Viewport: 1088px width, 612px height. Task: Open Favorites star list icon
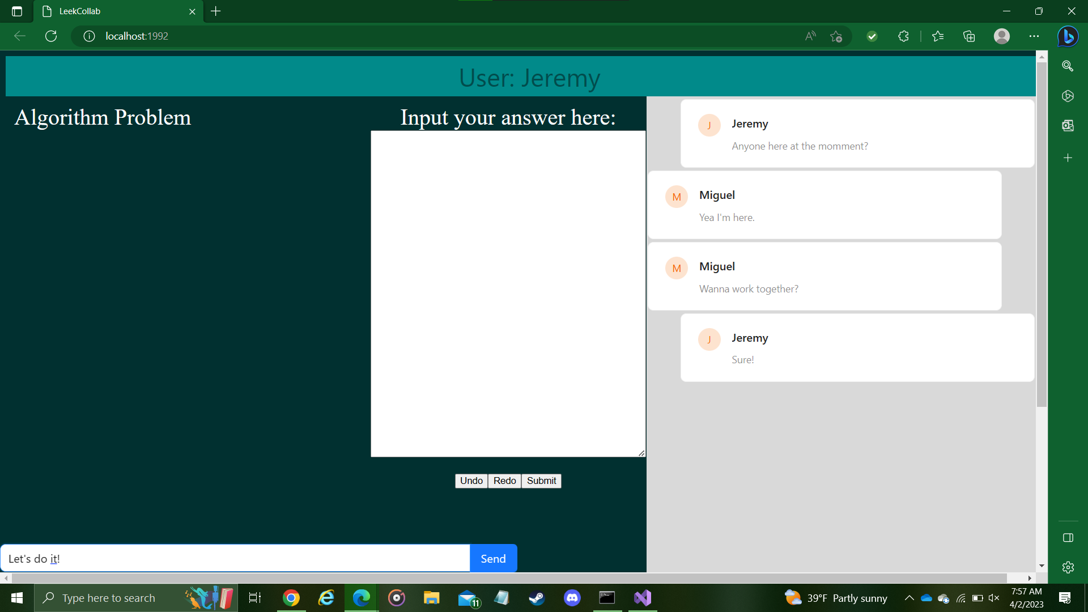[938, 36]
